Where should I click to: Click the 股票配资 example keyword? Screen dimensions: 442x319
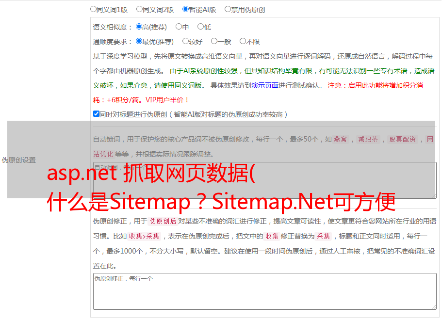tap(403, 139)
